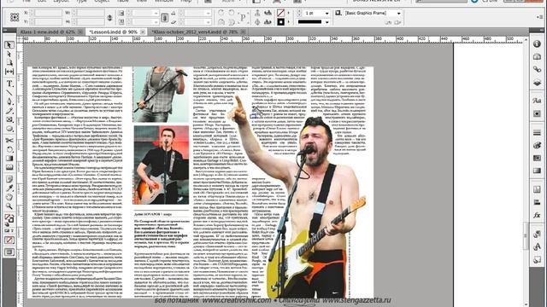Image resolution: width=547 pixels, height=307 pixels.
Task: Click the H height field
Action: click(x=91, y=21)
